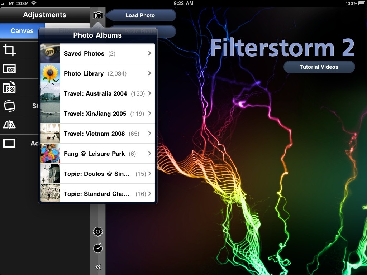
Task: Click the Adjustments panel header
Action: click(45, 15)
